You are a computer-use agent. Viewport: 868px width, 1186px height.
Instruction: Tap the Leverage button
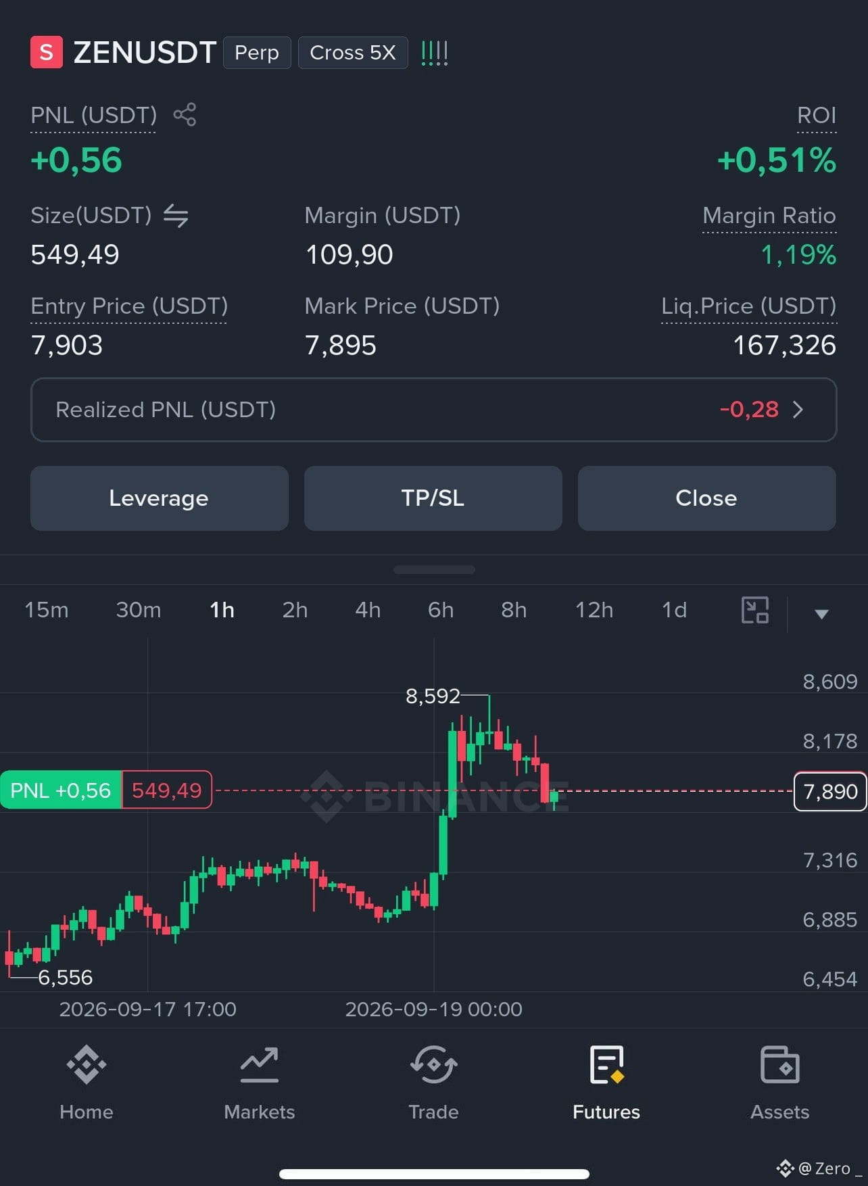point(160,498)
